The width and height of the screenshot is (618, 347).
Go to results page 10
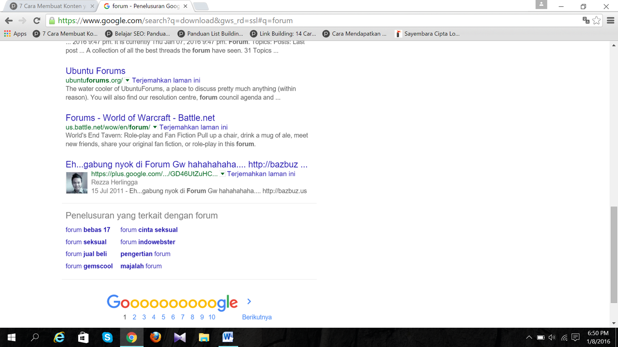coord(212,317)
